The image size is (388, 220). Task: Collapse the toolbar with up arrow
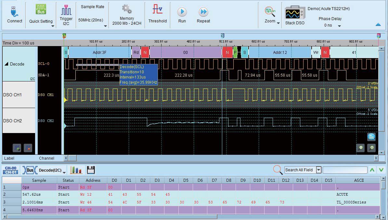(378, 25)
